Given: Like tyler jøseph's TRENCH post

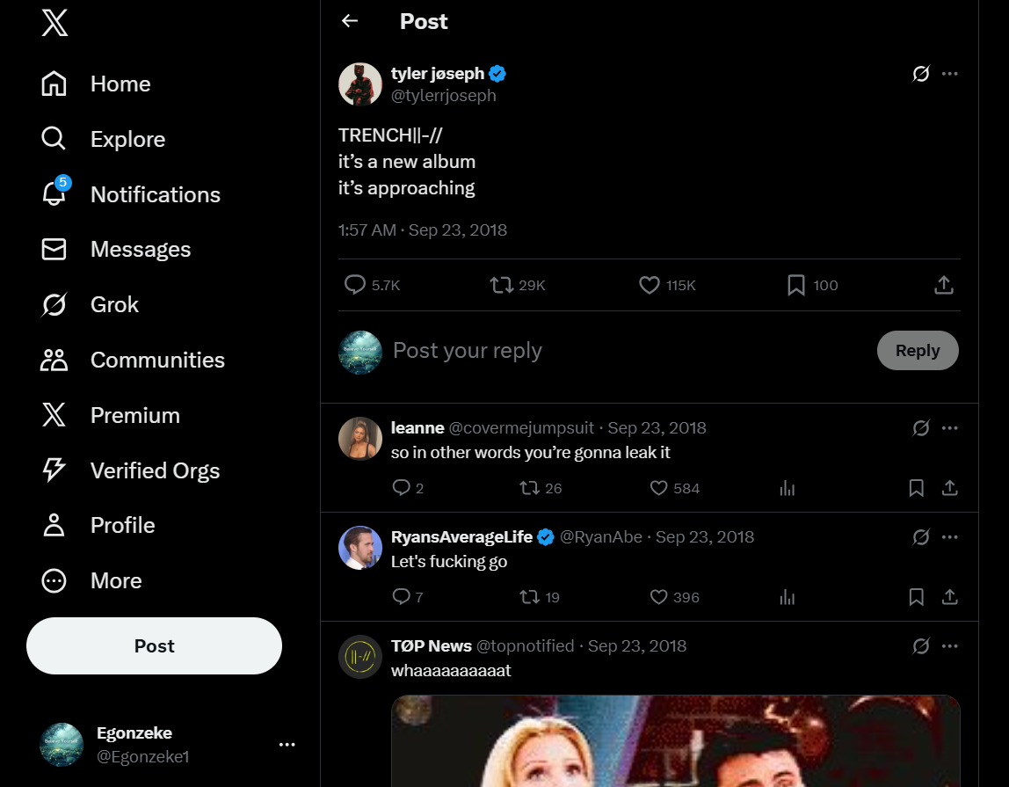Looking at the screenshot, I should (650, 285).
